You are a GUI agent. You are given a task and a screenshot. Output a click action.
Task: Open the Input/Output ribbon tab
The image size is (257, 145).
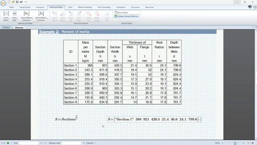pyautogui.click(x=25, y=7)
